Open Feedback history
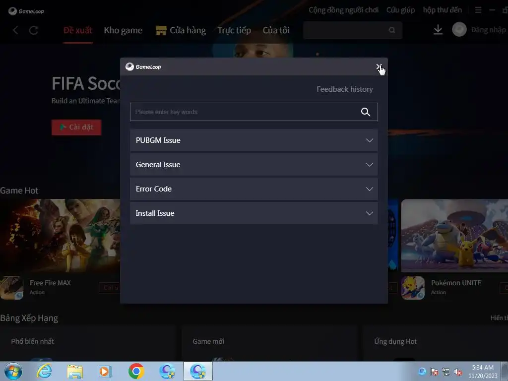Screen dimensions: 508x381 coord(345,89)
